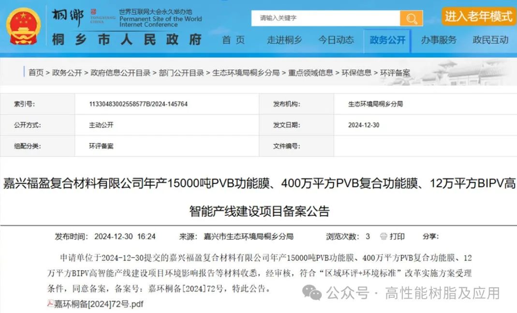
Task: Click the 公开方式 label cell
Action: pos(38,125)
